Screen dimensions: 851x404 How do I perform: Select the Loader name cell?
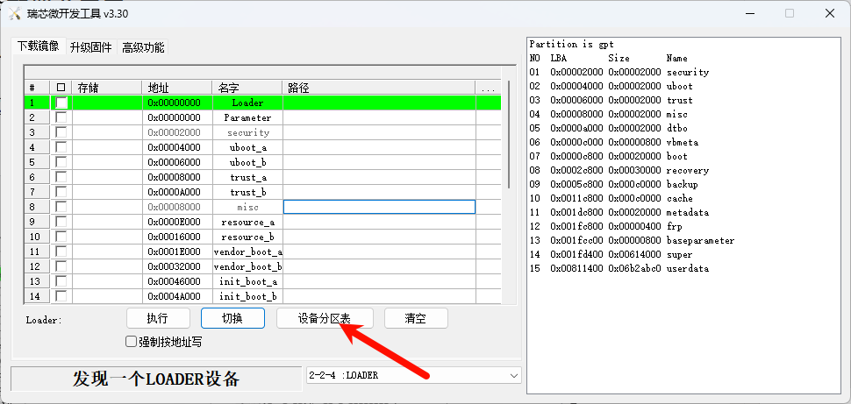click(247, 103)
